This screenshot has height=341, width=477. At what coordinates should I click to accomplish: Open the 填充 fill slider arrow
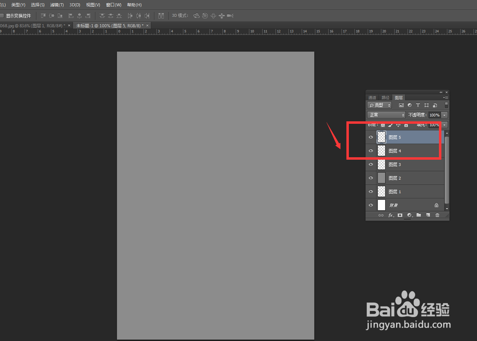tap(444, 125)
